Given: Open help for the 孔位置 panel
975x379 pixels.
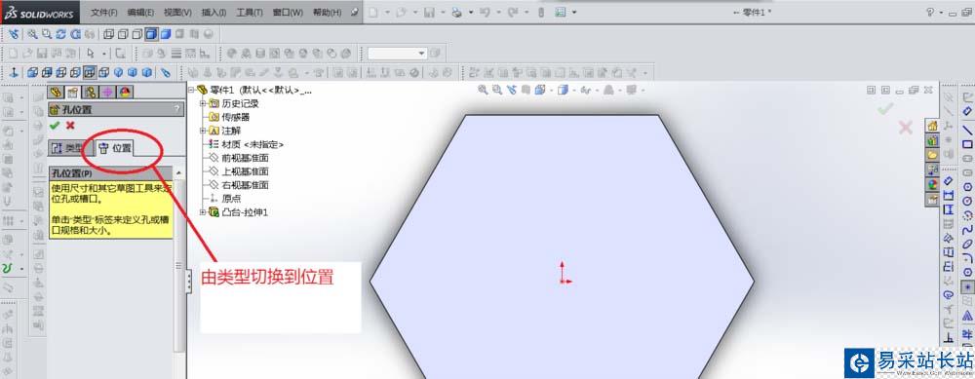Looking at the screenshot, I should 177,109.
